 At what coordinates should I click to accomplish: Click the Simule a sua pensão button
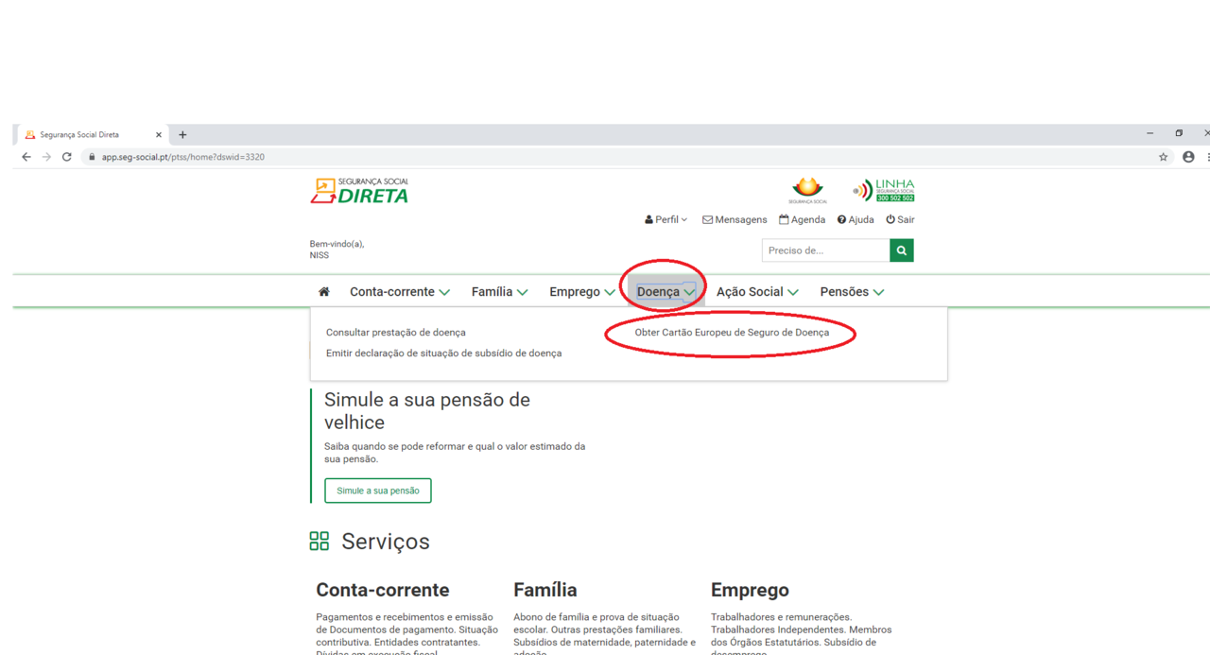(378, 491)
